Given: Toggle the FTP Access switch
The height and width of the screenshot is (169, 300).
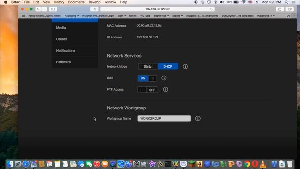Looking at the screenshot, I should [x=148, y=90].
